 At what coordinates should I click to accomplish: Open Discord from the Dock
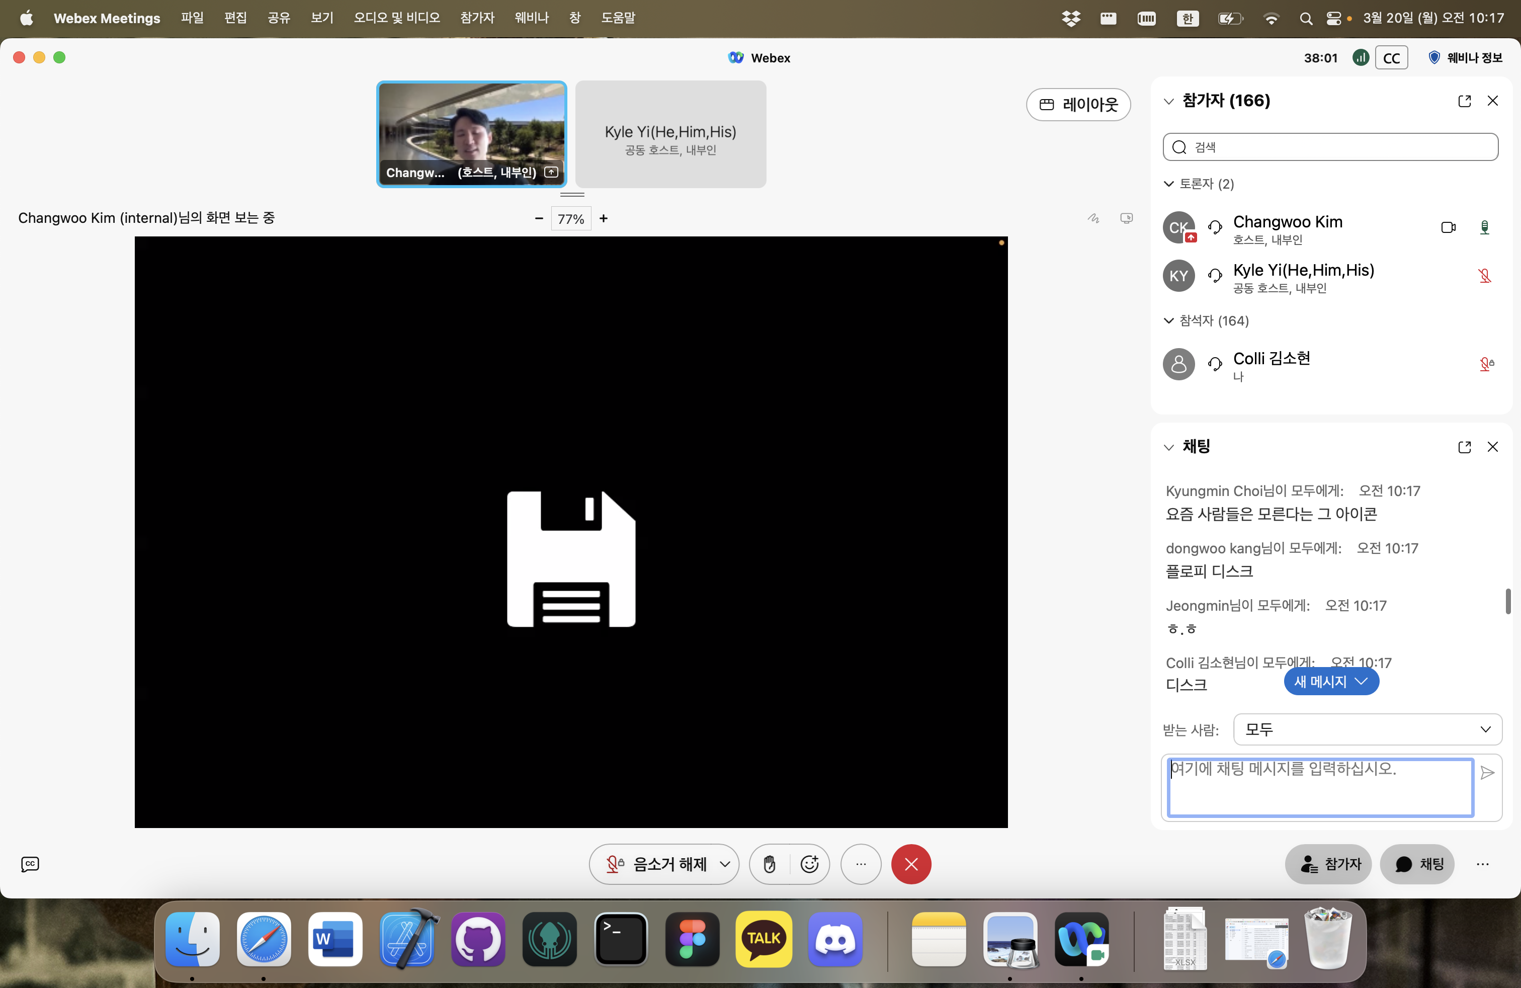coord(835,939)
